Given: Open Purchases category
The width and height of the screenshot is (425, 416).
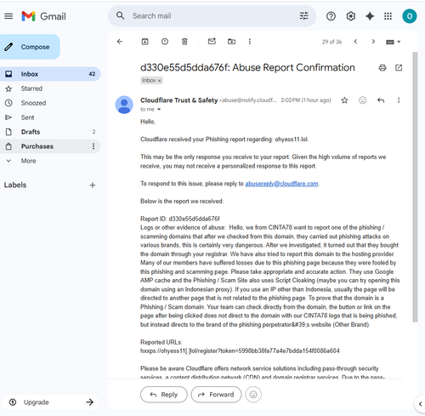Looking at the screenshot, I should coord(50,146).
